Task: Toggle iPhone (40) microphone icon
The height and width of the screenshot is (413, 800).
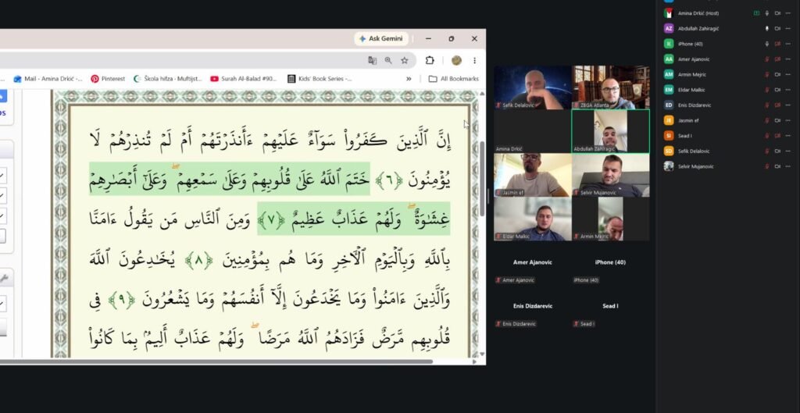Action: click(767, 44)
